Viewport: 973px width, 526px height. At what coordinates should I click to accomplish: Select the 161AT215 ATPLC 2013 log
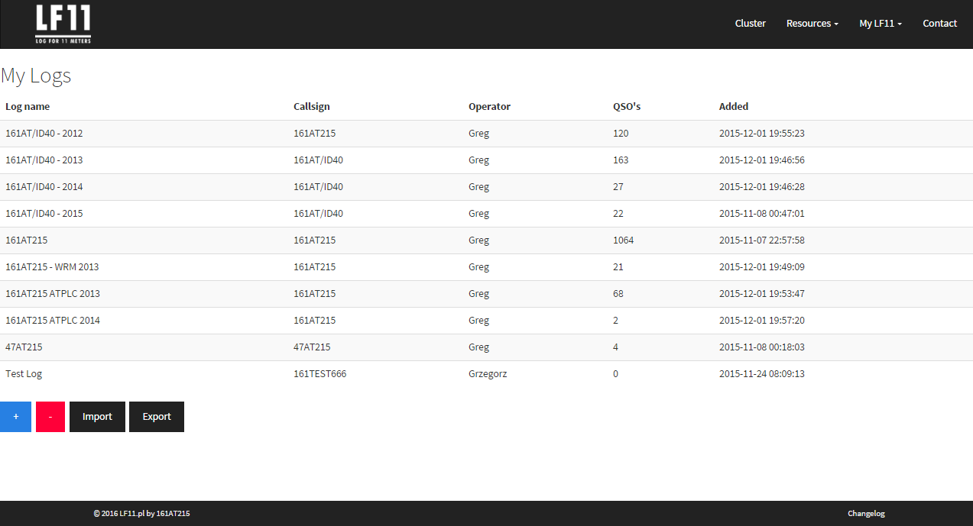click(53, 294)
